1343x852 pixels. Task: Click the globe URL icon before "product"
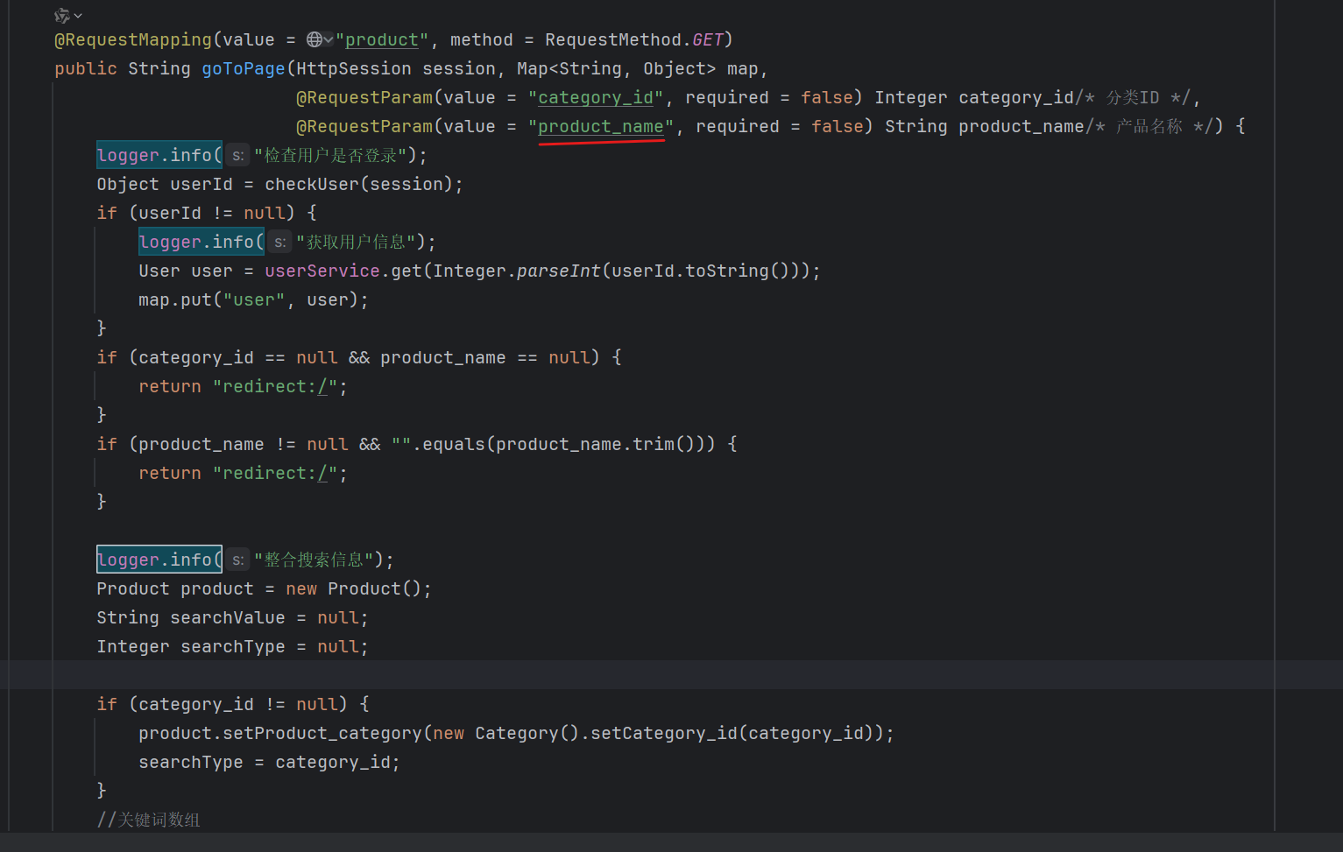point(315,39)
